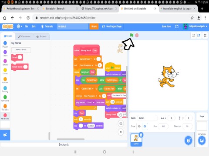Image resolution: width=209 pixels, height=156 pixels.
Task: Click the Choose a Backdrop button
Action: pos(202,140)
